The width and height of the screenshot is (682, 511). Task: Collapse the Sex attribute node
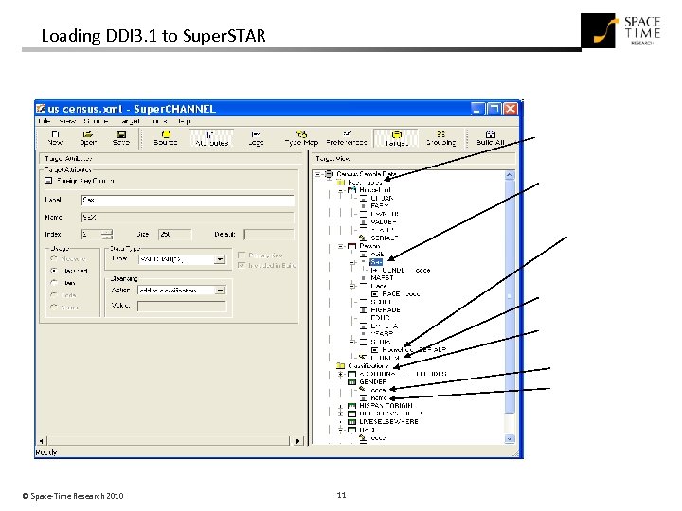pyautogui.click(x=352, y=262)
